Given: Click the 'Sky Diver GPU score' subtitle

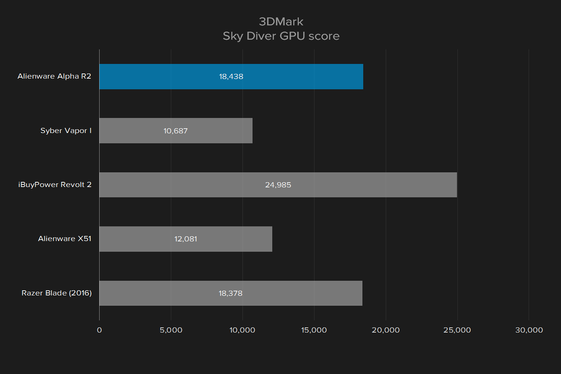Looking at the screenshot, I should [281, 36].
